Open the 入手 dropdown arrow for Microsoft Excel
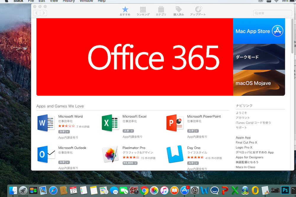296x197 pixels. (x=132, y=131)
